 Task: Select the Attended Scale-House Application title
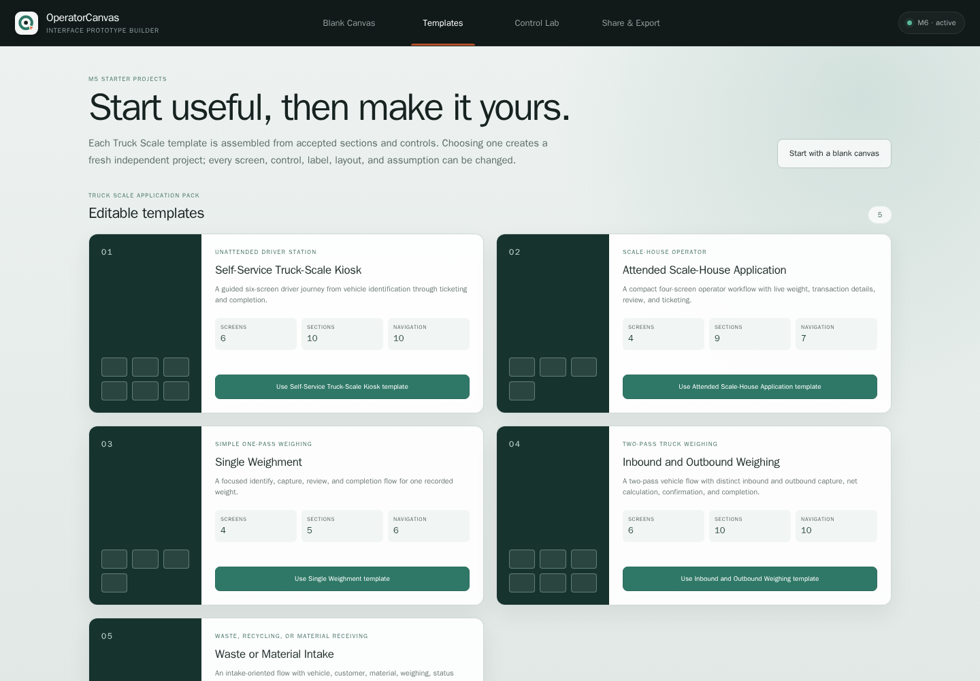coord(704,270)
